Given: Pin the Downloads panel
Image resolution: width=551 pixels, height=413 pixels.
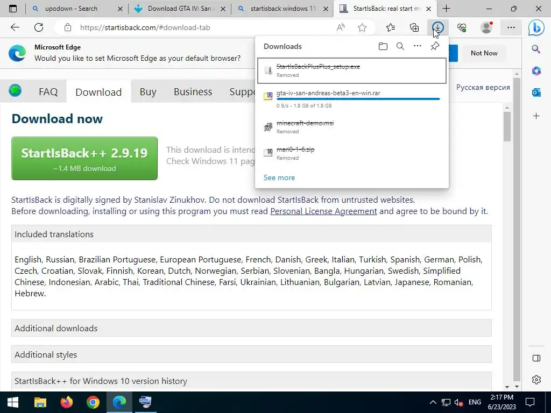Looking at the screenshot, I should (435, 46).
